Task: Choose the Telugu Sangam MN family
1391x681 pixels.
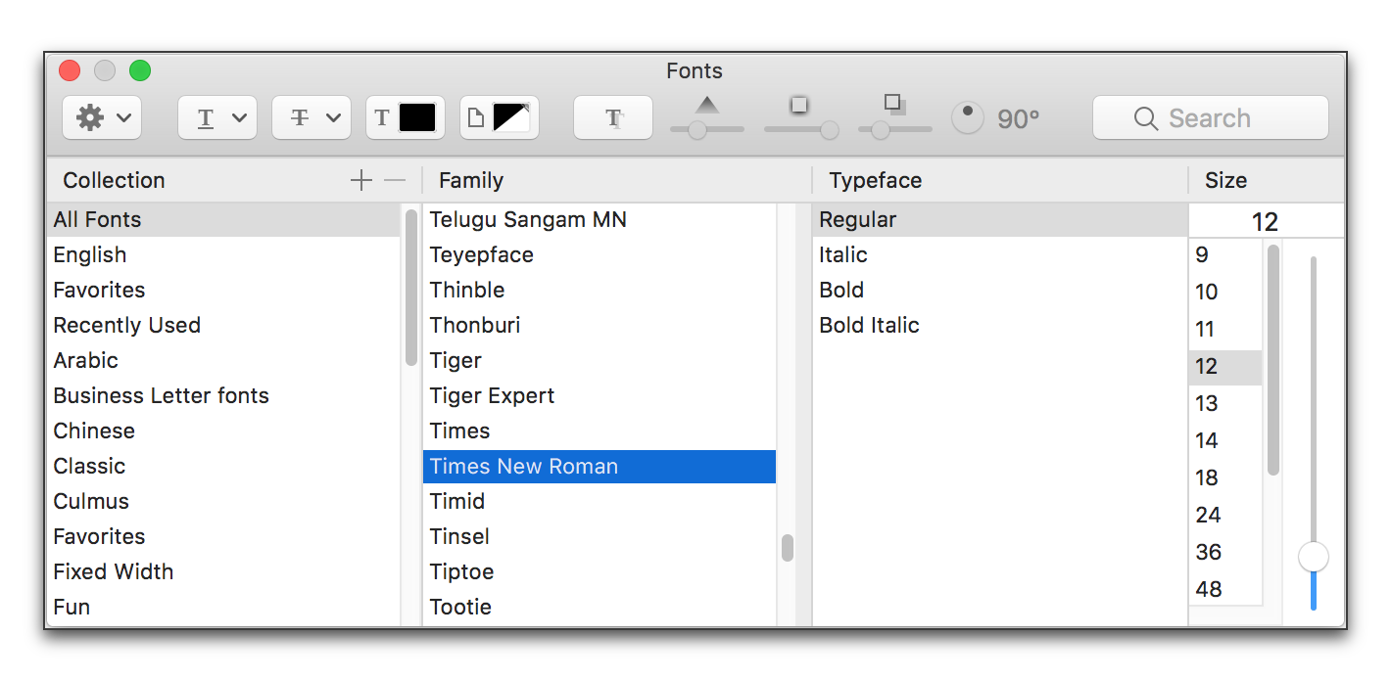Action: [600, 219]
